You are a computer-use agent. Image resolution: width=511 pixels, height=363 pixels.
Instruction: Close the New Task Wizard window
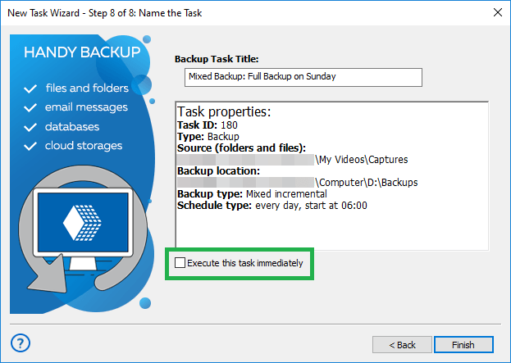498,12
